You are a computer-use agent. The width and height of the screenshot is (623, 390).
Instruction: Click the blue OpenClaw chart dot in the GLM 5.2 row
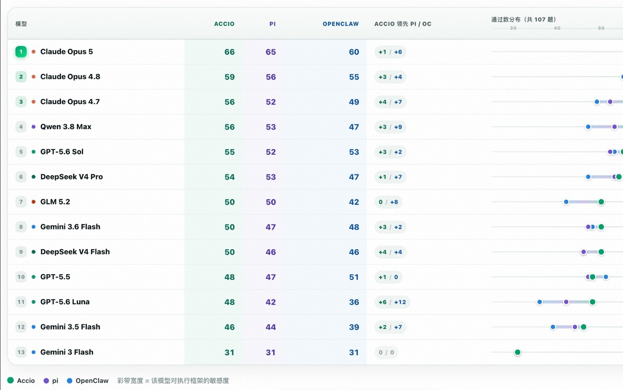[x=566, y=202]
